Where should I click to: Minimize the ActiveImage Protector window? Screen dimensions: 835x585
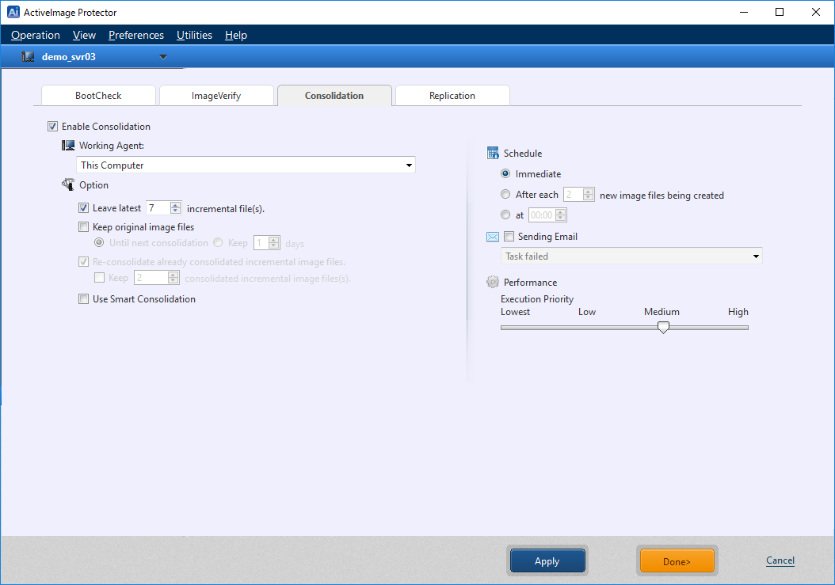(x=744, y=12)
